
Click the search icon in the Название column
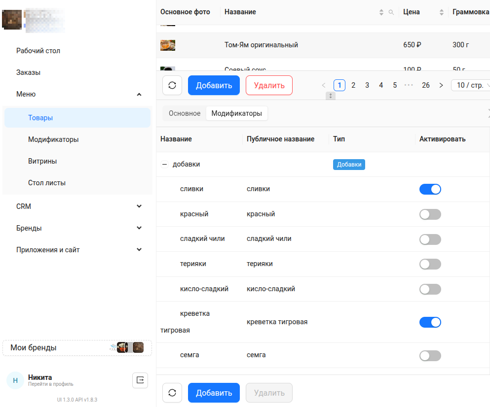coord(391,12)
